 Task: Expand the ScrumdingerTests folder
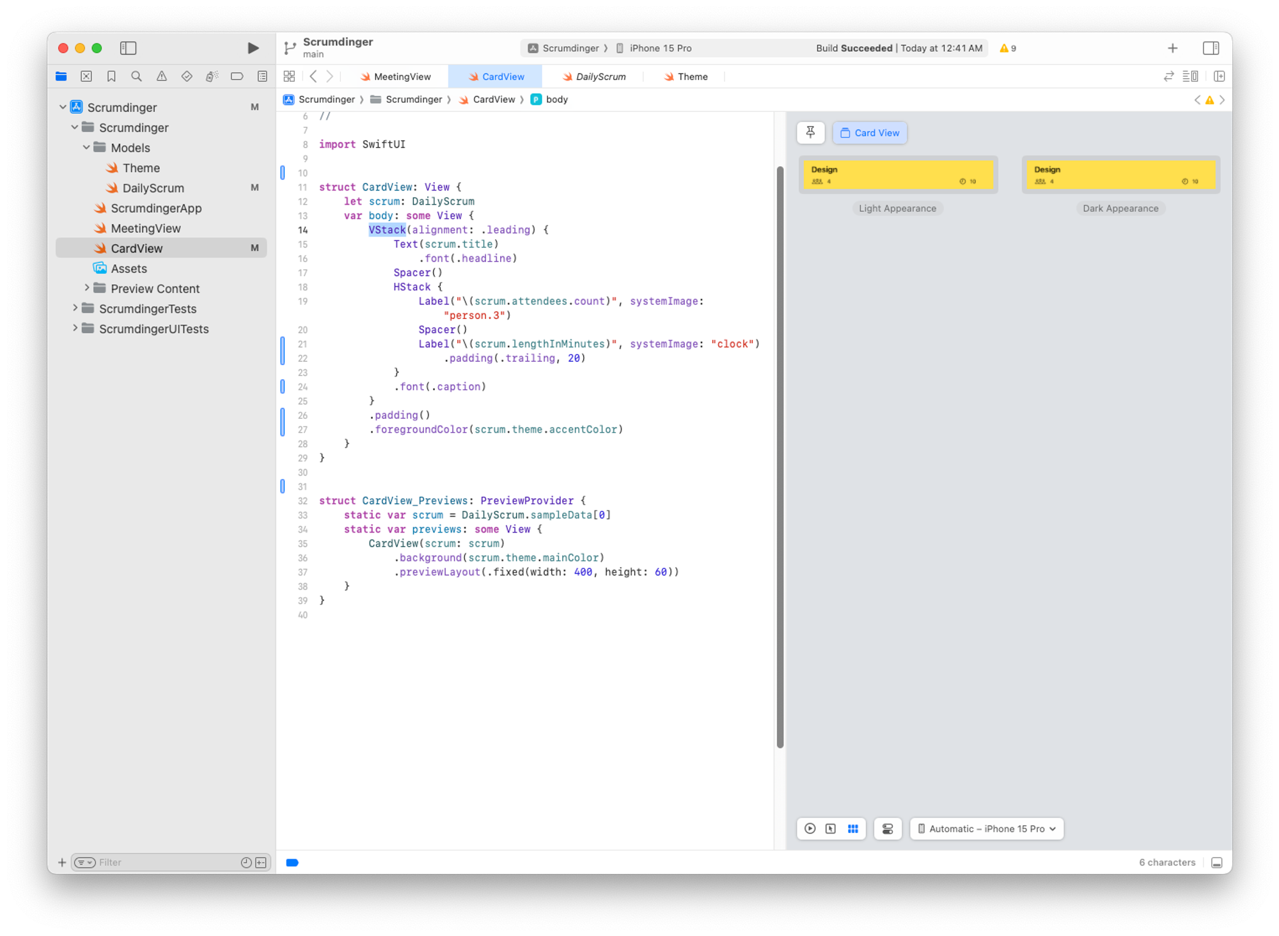pos(75,308)
